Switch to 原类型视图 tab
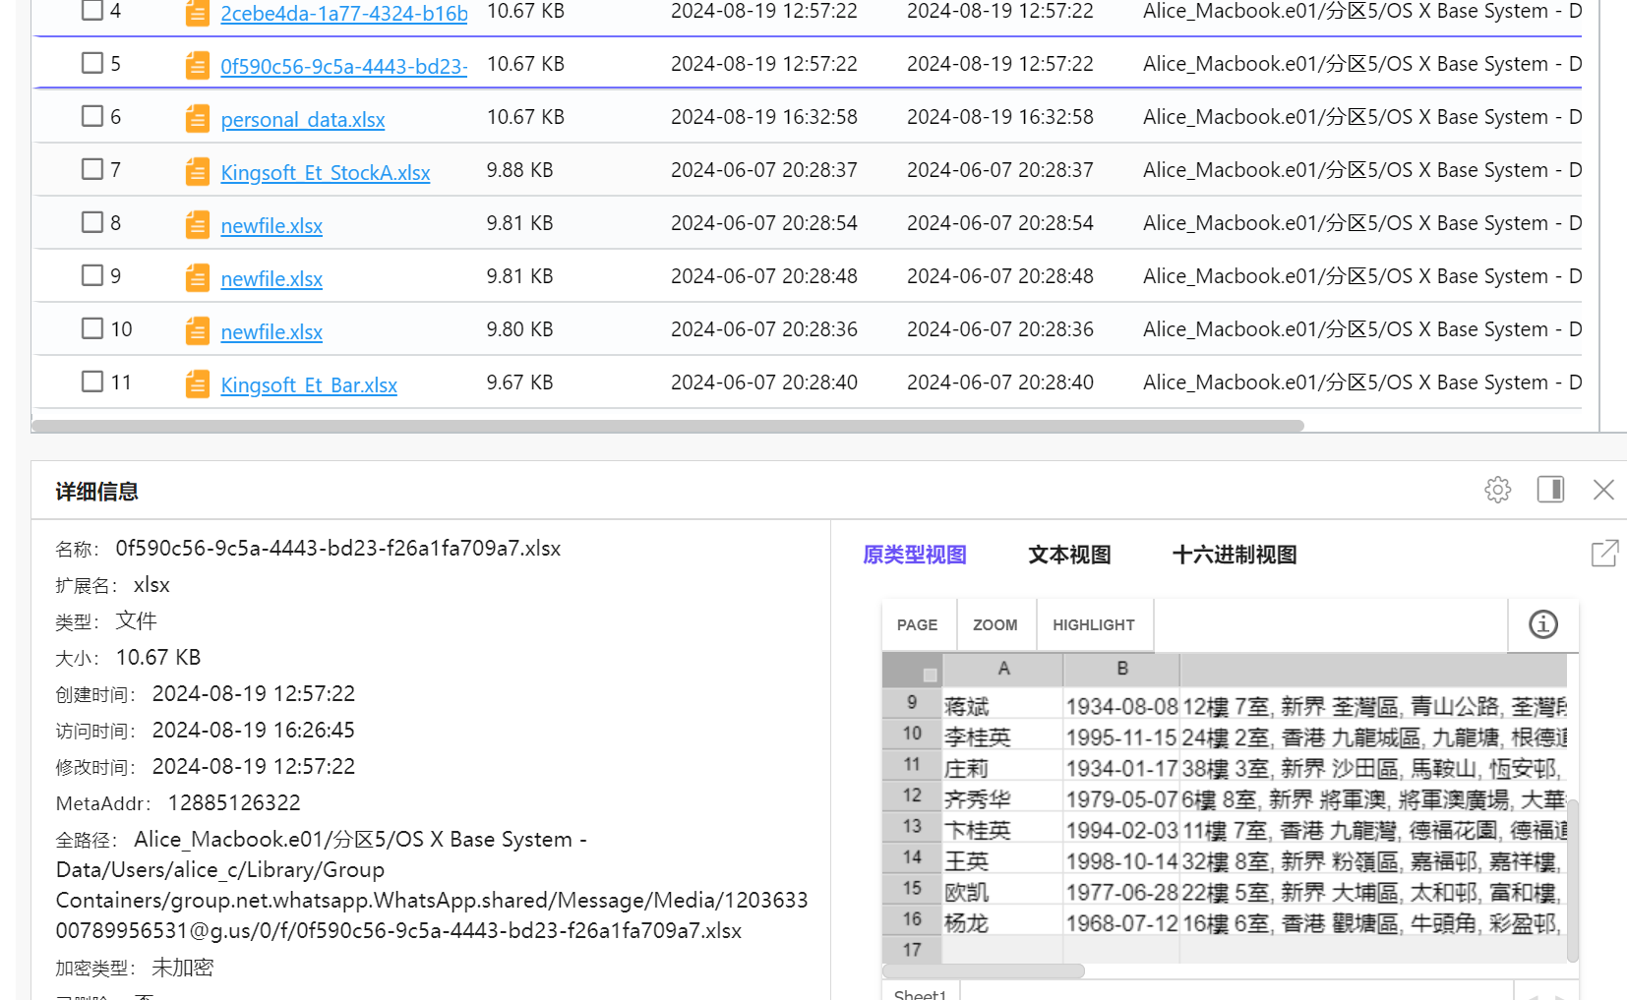 (915, 555)
